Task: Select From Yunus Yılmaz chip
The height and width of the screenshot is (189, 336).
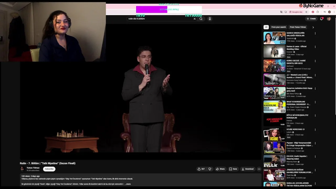Action: 298,27
